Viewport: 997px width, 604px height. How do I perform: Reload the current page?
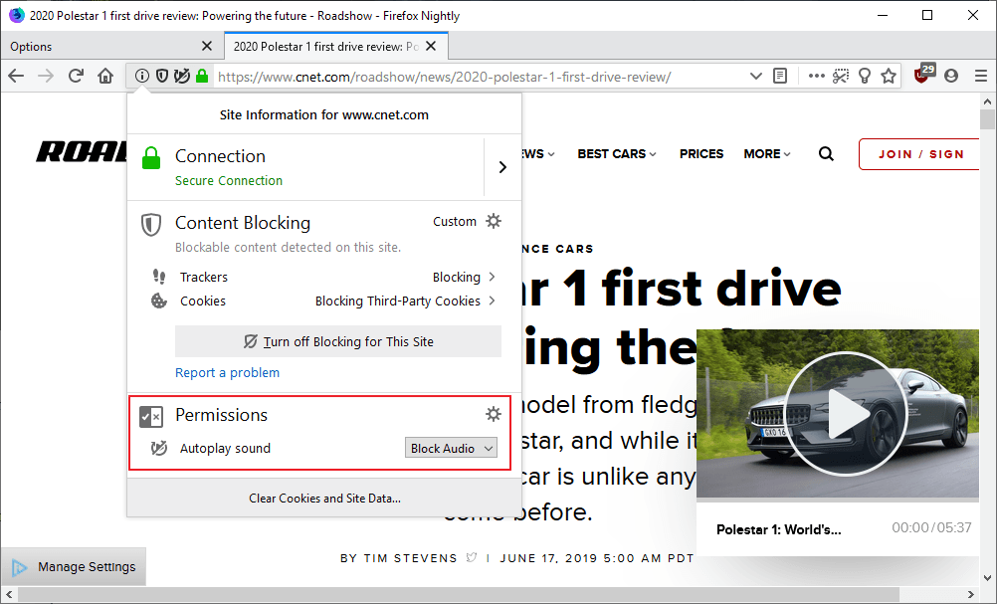coord(76,77)
